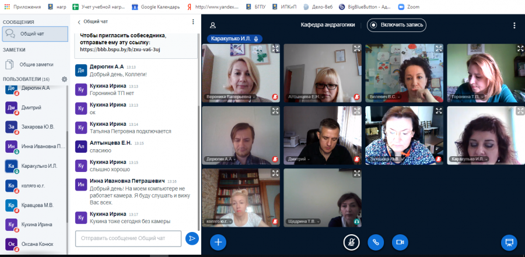Screen dimensions: 525x257
Task: Open Общие заметки shared notes
Action: pyautogui.click(x=35, y=64)
